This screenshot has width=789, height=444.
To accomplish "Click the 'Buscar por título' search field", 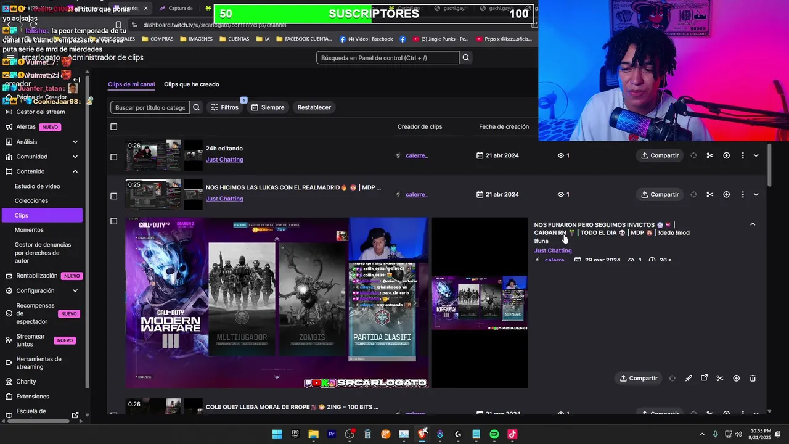I will pos(150,107).
